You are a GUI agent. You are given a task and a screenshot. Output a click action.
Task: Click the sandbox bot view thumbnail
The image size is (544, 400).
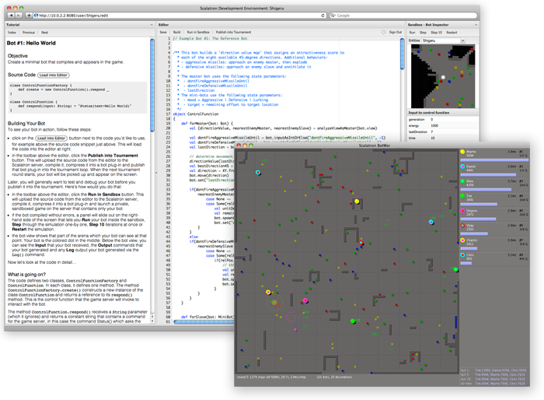(443, 76)
